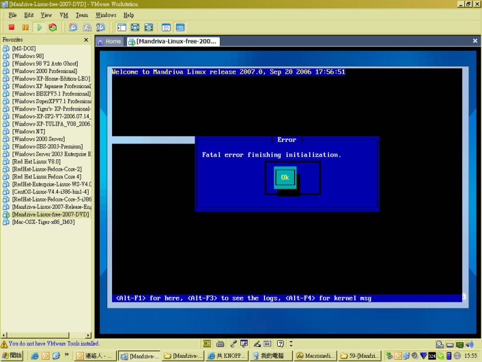
Task: Toggle the sidebar with the panel icon
Action: click(x=122, y=27)
